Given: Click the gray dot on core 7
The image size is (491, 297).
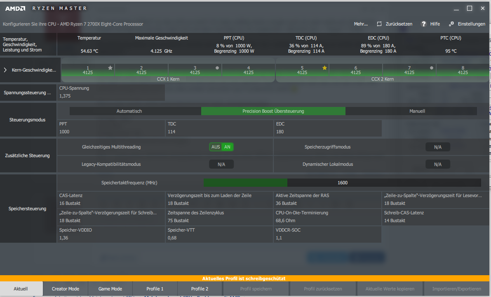Looking at the screenshot, I should [432, 68].
